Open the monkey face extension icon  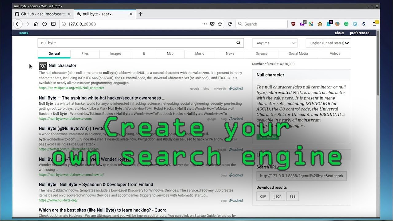320,24
